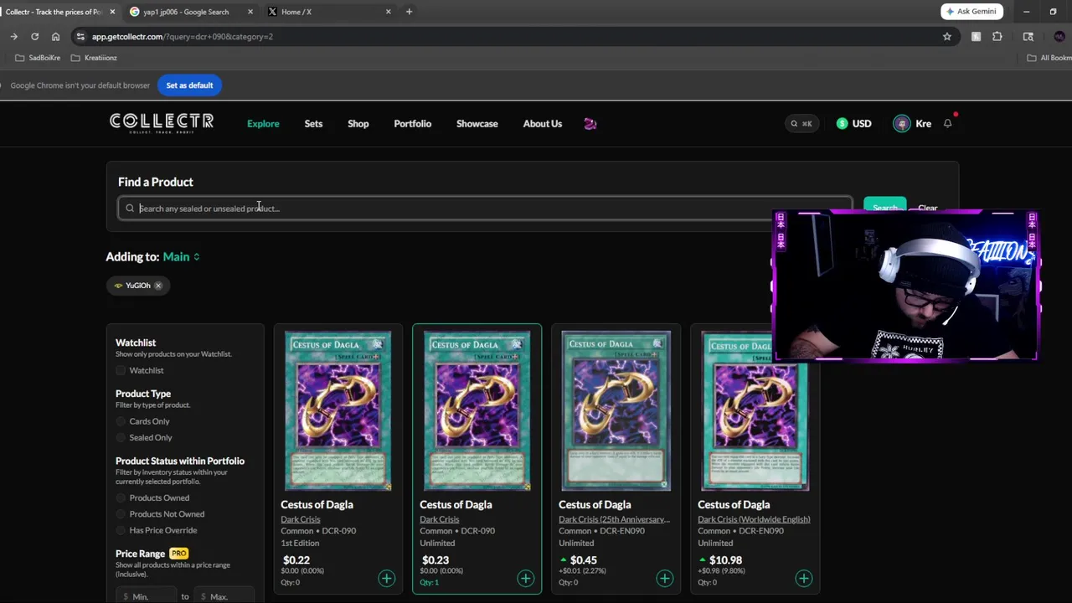Screen dimensions: 1072x603
Task: Open Dark Crisis (Worldwide English) set link
Action: click(x=754, y=519)
